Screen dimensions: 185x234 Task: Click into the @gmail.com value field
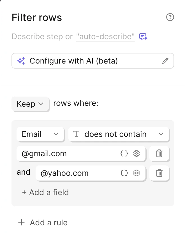pyautogui.click(x=67, y=154)
